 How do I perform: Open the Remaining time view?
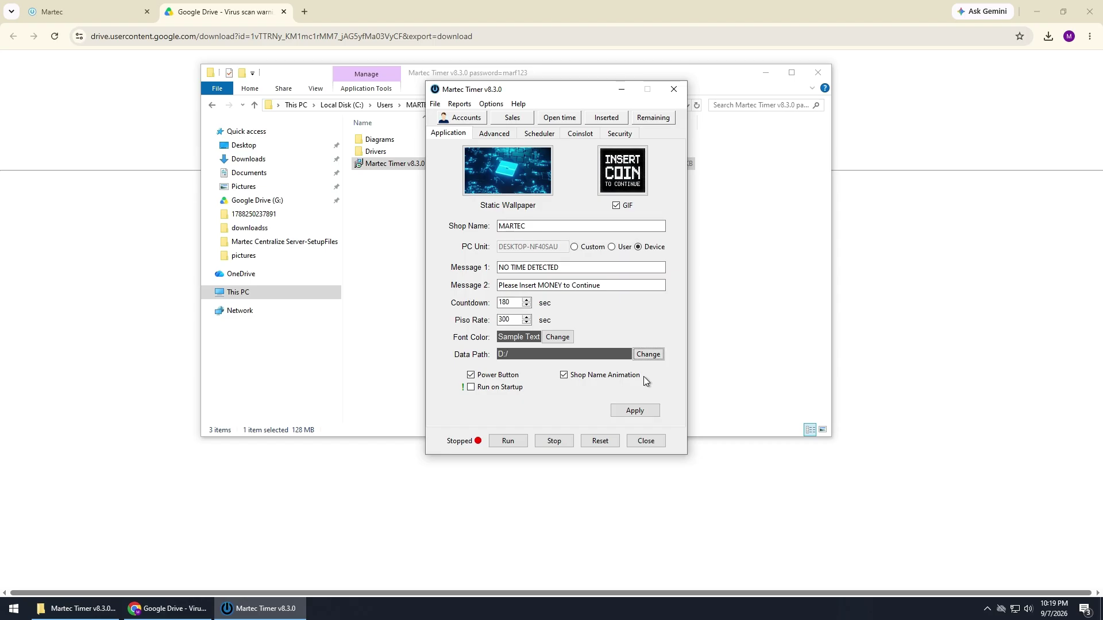[653, 118]
